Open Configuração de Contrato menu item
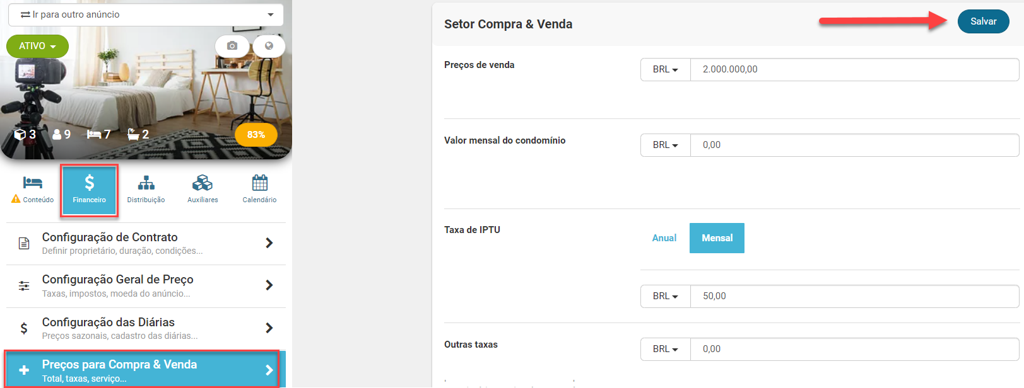This screenshot has height=388, width=1024. [146, 243]
